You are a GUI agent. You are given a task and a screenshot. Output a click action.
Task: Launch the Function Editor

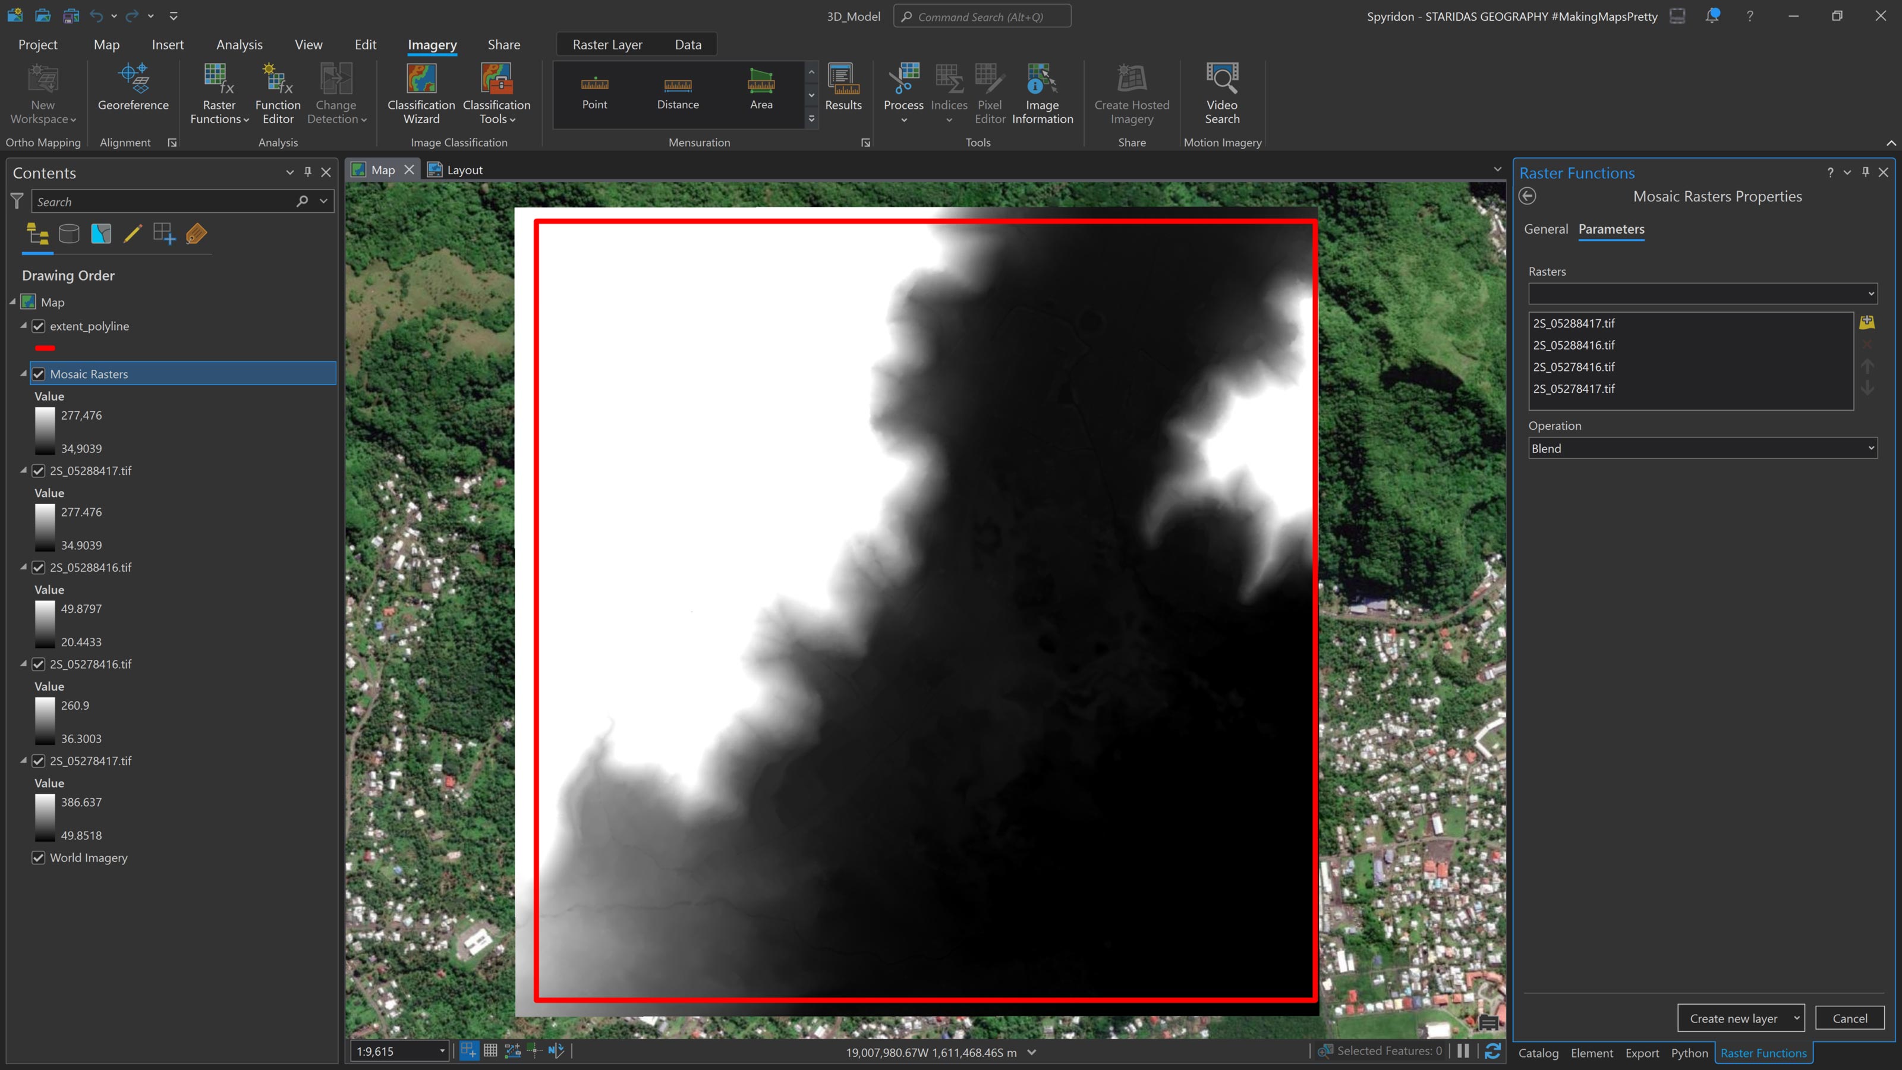click(x=278, y=94)
